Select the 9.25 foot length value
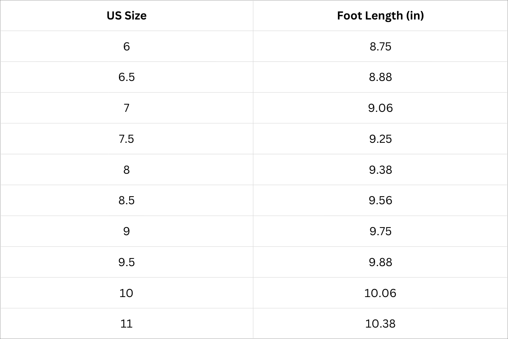Screen dimensions: 508x339 380,139
